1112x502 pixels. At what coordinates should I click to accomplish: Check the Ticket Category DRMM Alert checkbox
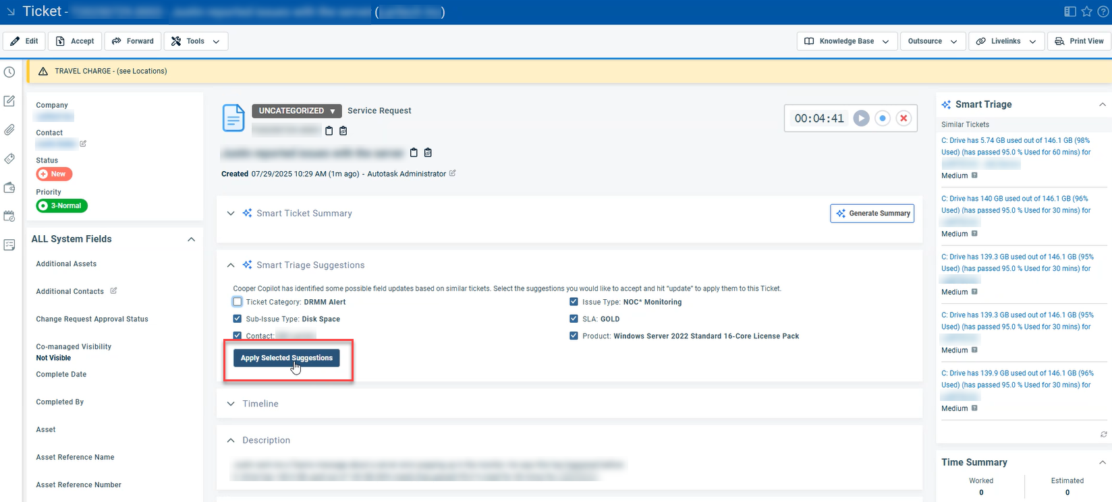(x=238, y=302)
